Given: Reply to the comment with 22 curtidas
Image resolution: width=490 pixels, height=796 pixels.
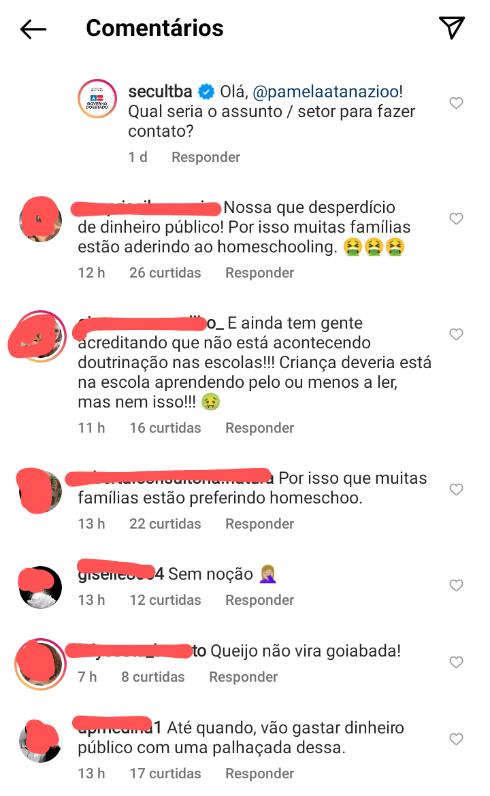Looking at the screenshot, I should tap(259, 524).
